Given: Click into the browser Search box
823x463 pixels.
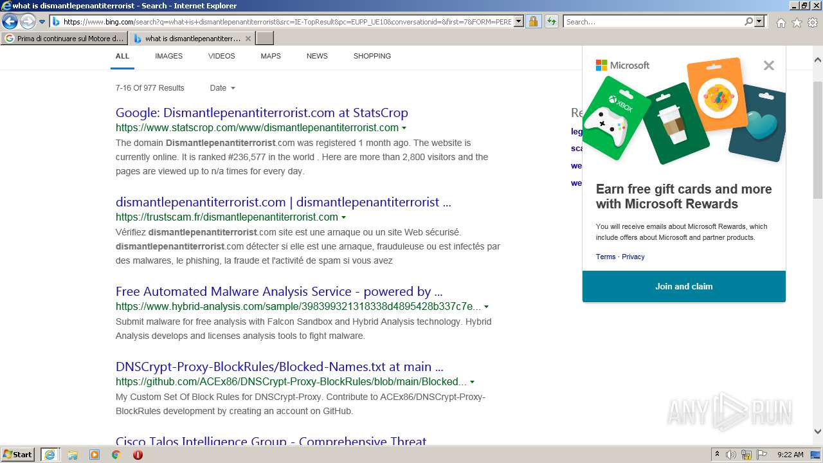Looking at the screenshot, I should (653, 22).
